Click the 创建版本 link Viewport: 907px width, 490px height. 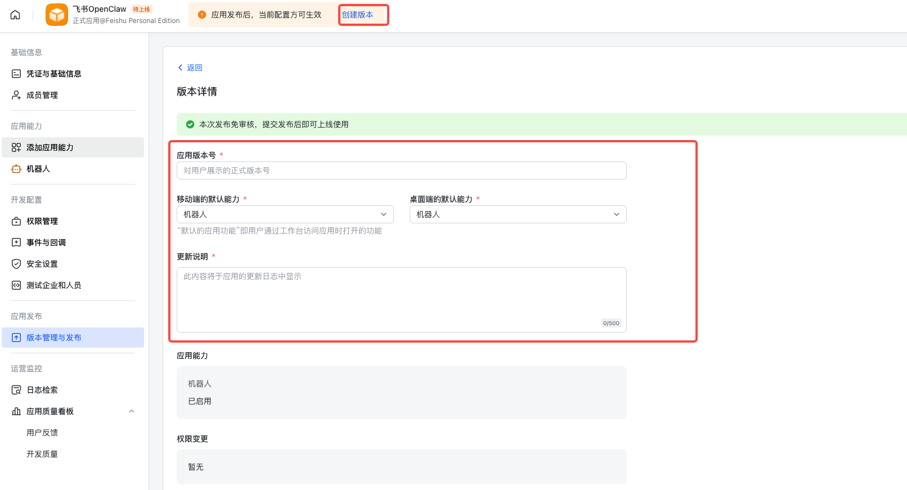358,15
